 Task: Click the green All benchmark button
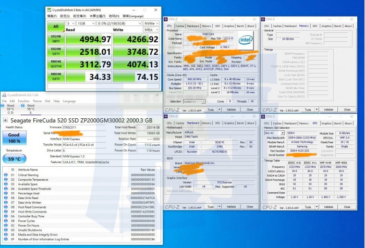(55, 25)
